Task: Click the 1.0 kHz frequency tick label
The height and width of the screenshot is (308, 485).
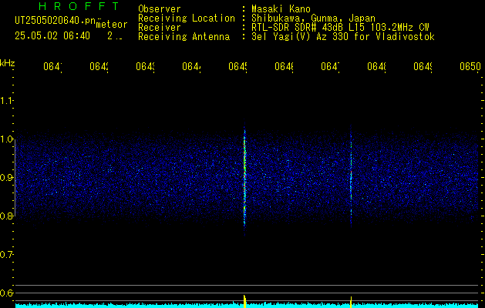Action: point(7,139)
